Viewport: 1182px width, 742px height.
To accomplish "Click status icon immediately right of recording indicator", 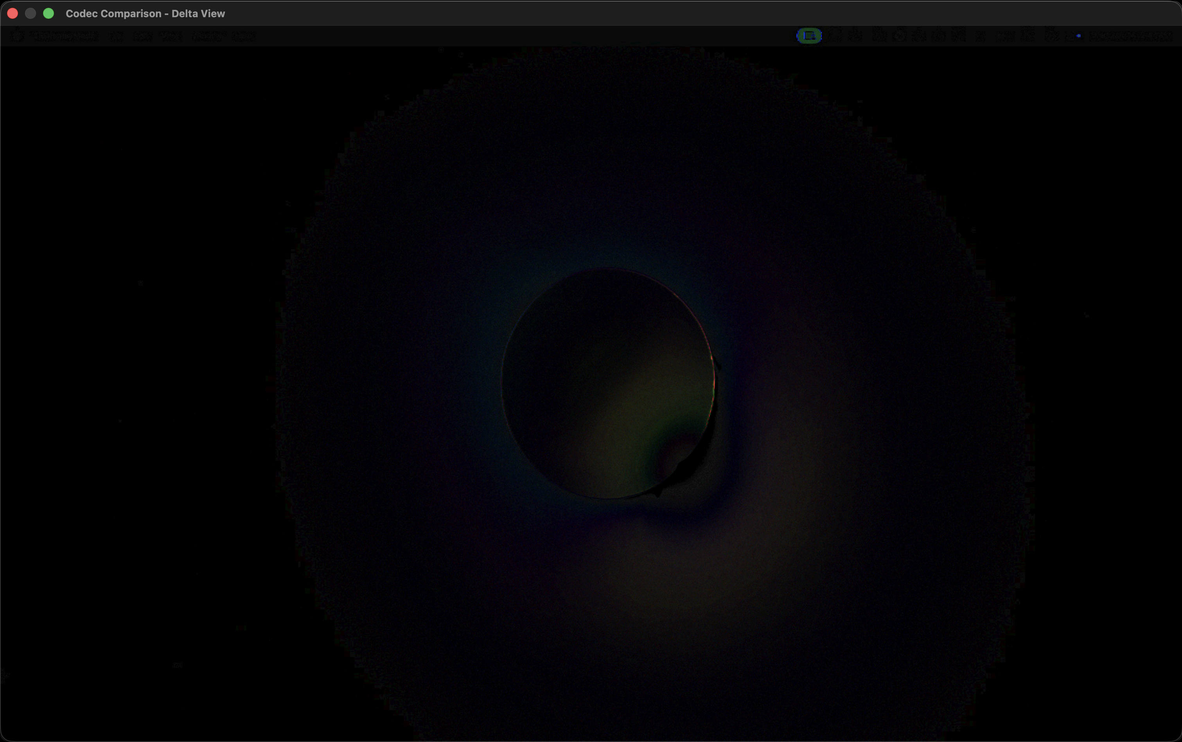I will pyautogui.click(x=835, y=36).
